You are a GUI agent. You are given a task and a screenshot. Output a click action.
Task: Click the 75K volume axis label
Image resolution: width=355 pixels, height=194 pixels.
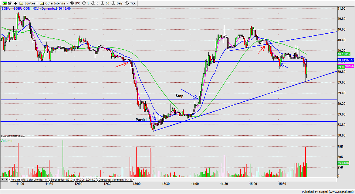[340, 146]
